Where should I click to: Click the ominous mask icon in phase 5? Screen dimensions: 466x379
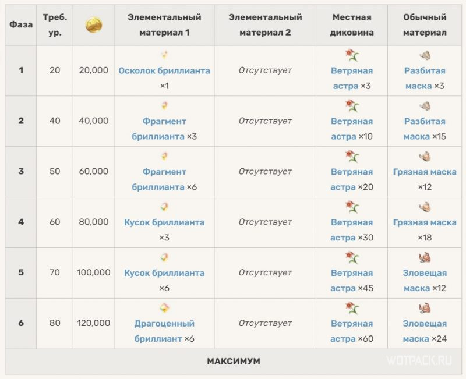pos(425,257)
